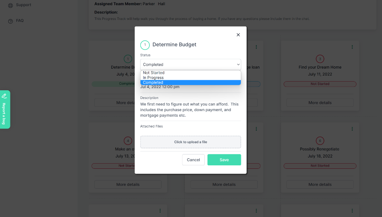The width and height of the screenshot is (382, 217).
Task: Save the budget step changes
Action: pyautogui.click(x=224, y=160)
